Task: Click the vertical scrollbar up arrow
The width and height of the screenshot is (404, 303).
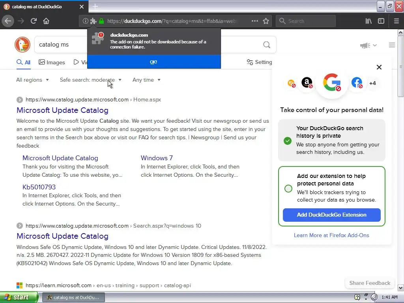Action: (401, 33)
